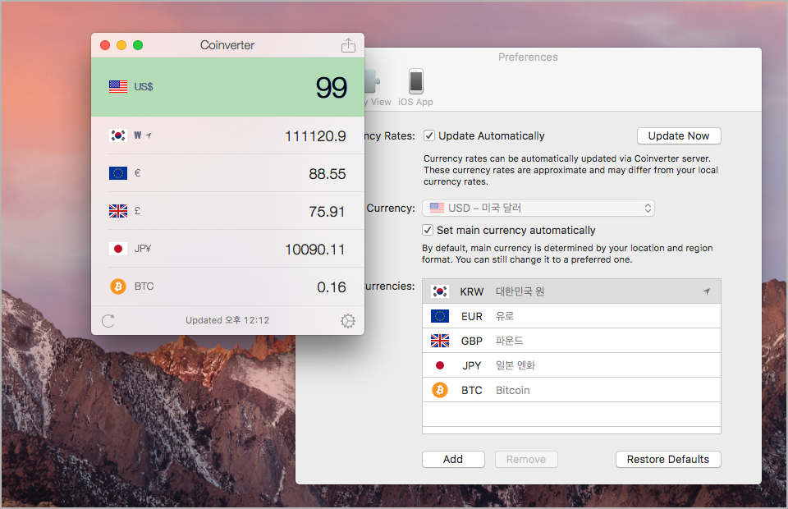Select the KRW row in the currencies list

[571, 291]
